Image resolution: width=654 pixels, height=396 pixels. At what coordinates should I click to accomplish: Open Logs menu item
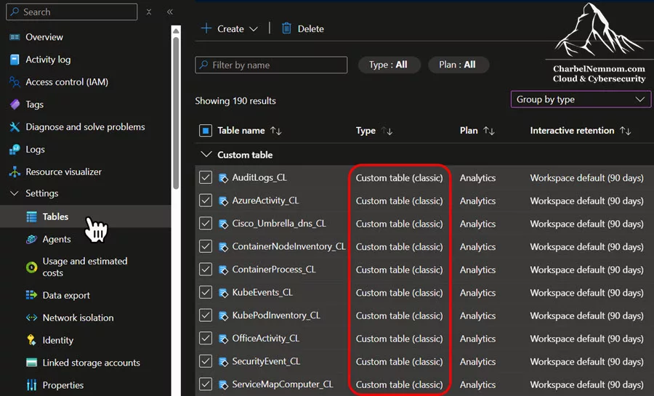click(35, 149)
